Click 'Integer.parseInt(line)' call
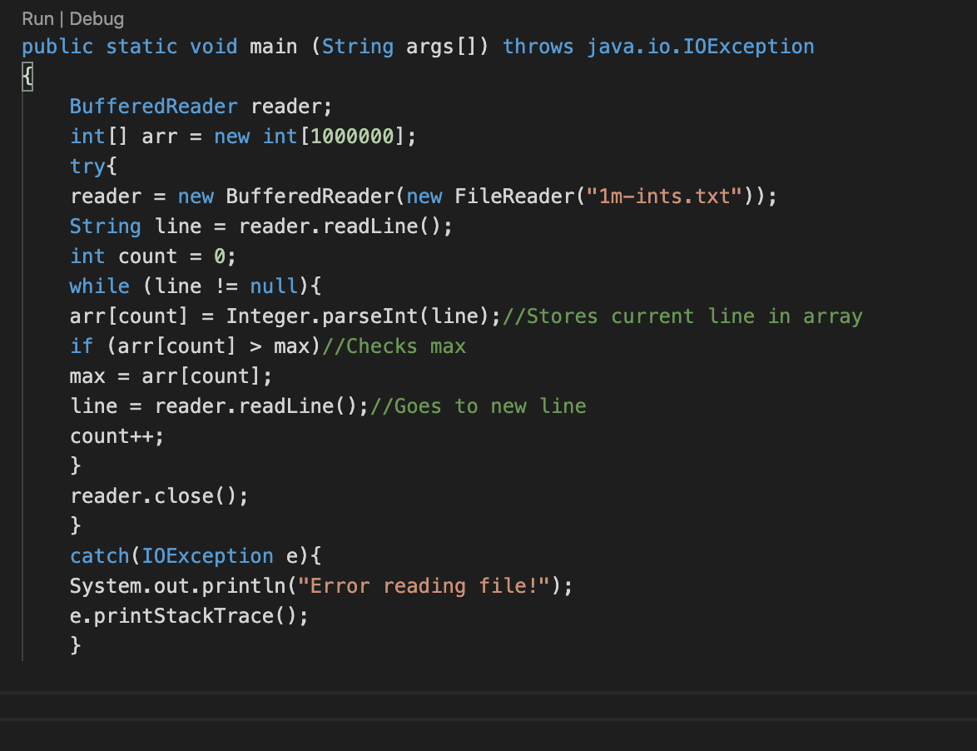 click(358, 316)
